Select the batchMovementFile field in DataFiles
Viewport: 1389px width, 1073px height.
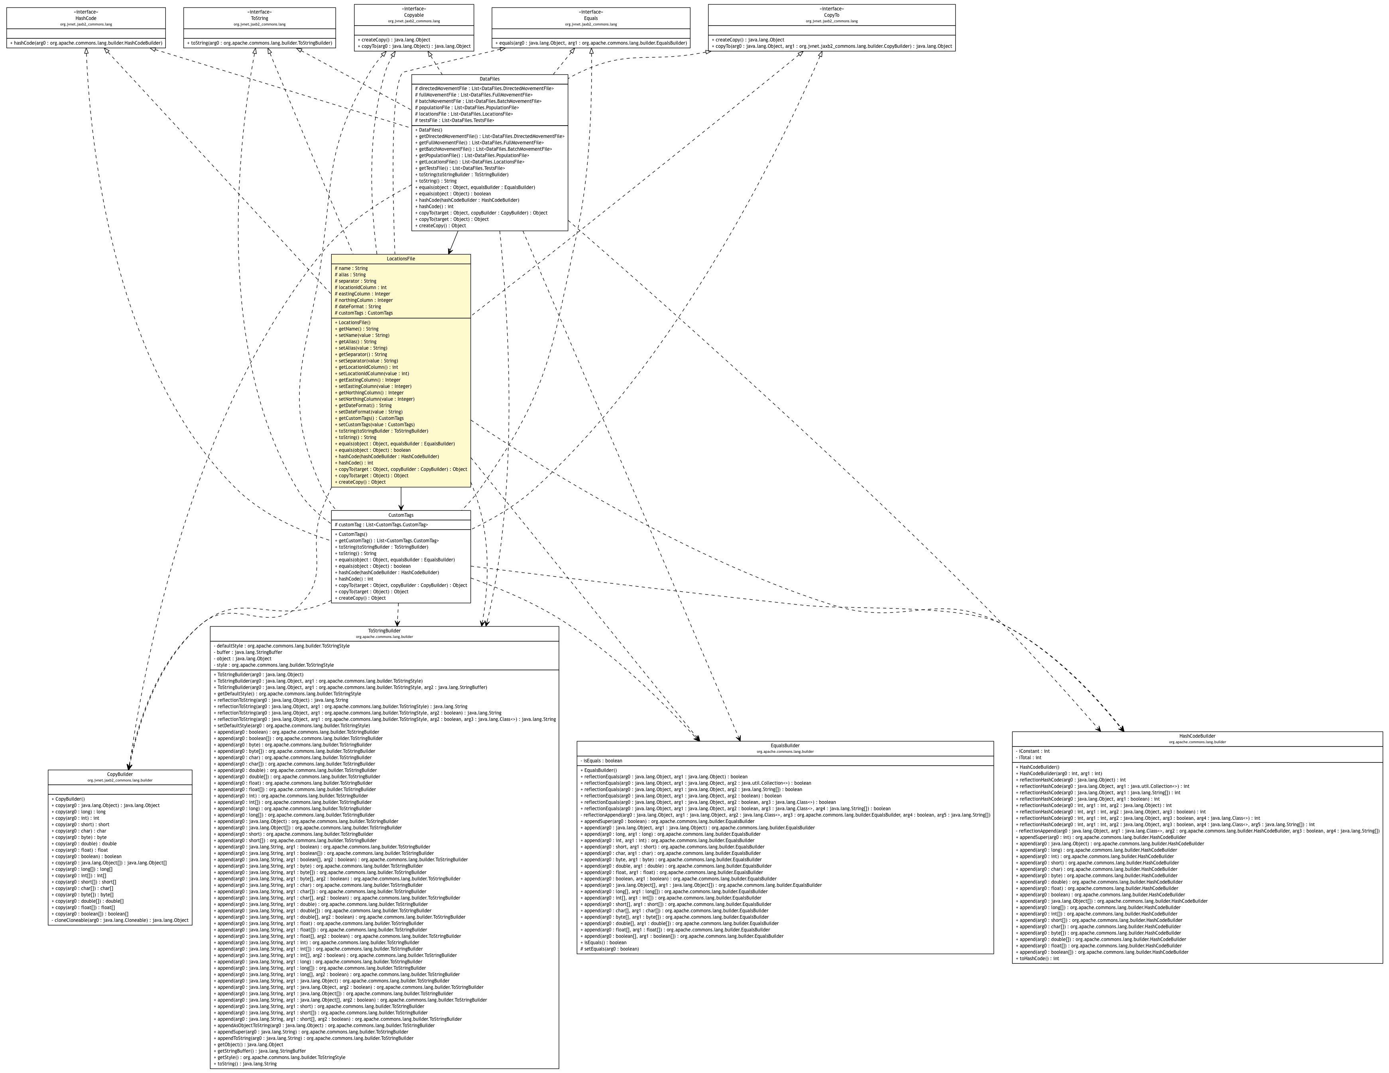click(478, 101)
